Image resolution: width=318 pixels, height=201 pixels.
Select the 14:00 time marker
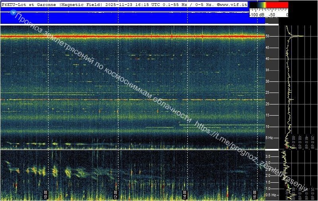pos(185,195)
